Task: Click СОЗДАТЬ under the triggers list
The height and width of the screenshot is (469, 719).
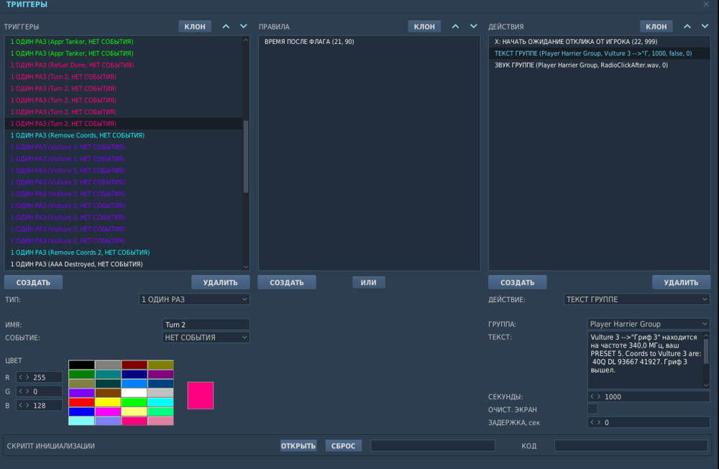Action: tap(34, 282)
